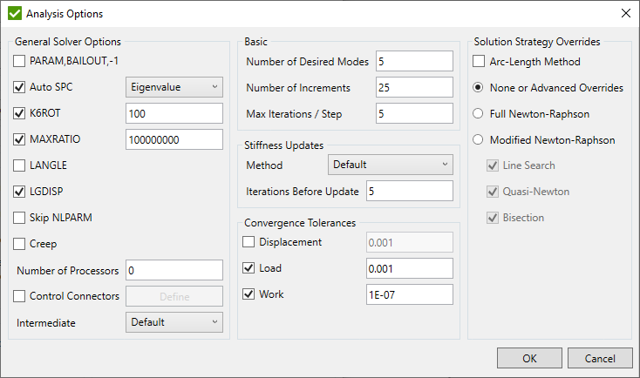640x378 pixels.
Task: Click OK to confirm analysis options
Action: (x=529, y=358)
